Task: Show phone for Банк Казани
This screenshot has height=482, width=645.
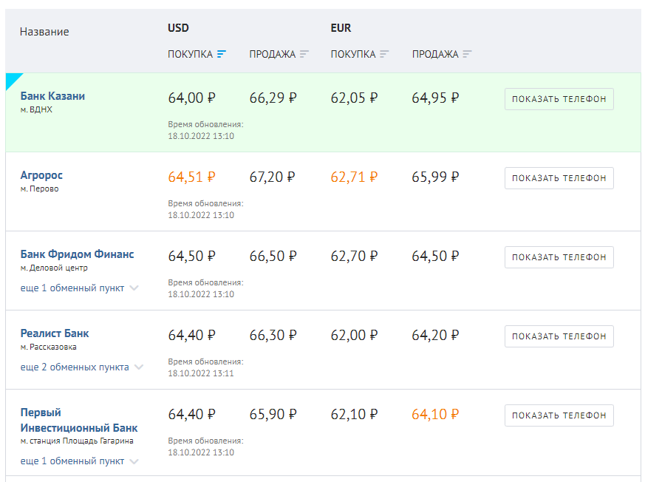Action: point(559,99)
